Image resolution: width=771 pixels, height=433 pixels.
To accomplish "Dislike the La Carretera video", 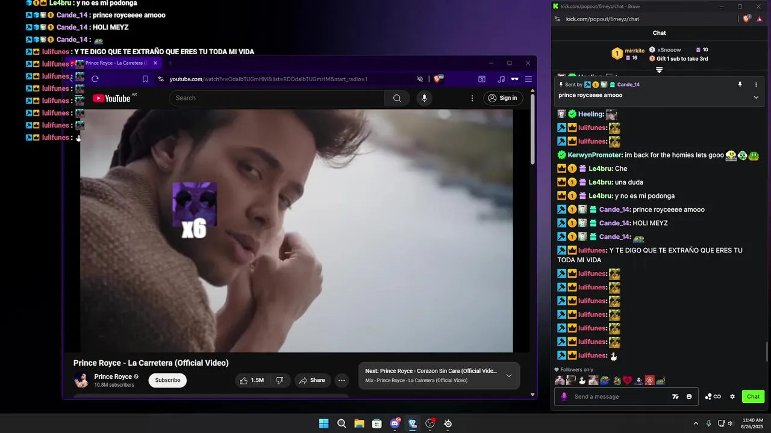I will [x=279, y=380].
